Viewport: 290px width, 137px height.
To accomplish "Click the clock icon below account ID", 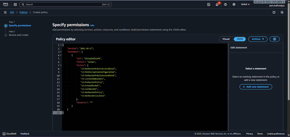I will coord(282,12).
